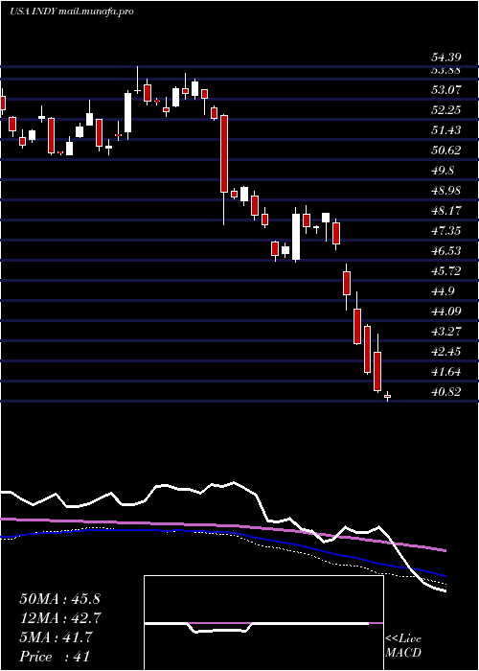The width and height of the screenshot is (479, 671).
Task: Click the 54.39 price axis label
Action: click(x=445, y=58)
